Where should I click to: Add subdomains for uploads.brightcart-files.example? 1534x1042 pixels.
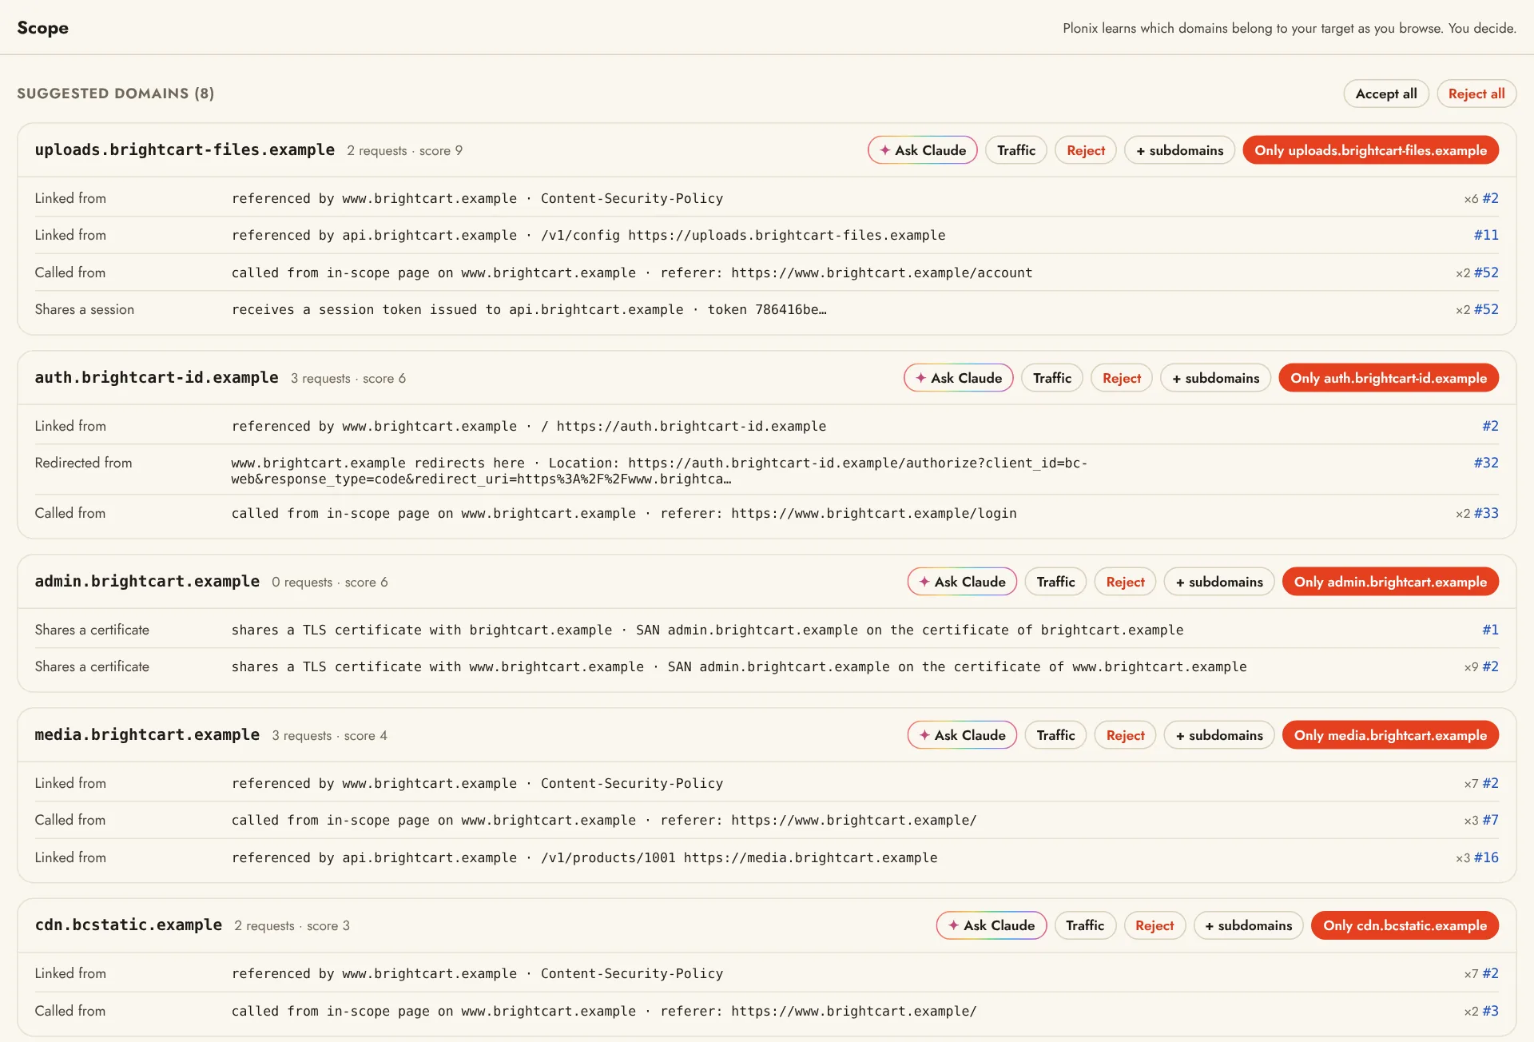1180,150
